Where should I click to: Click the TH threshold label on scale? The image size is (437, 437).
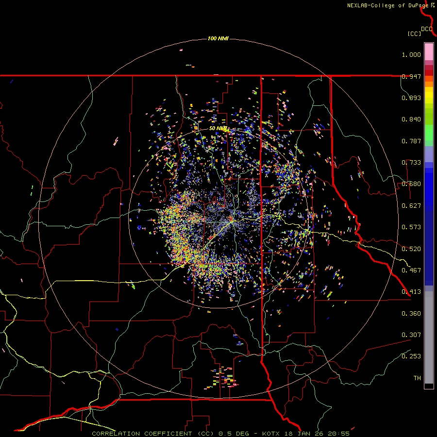(x=417, y=378)
